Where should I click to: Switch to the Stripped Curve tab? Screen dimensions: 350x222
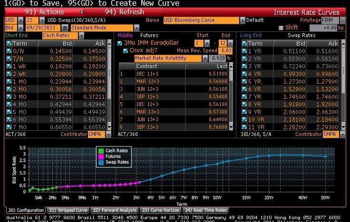click(x=67, y=210)
